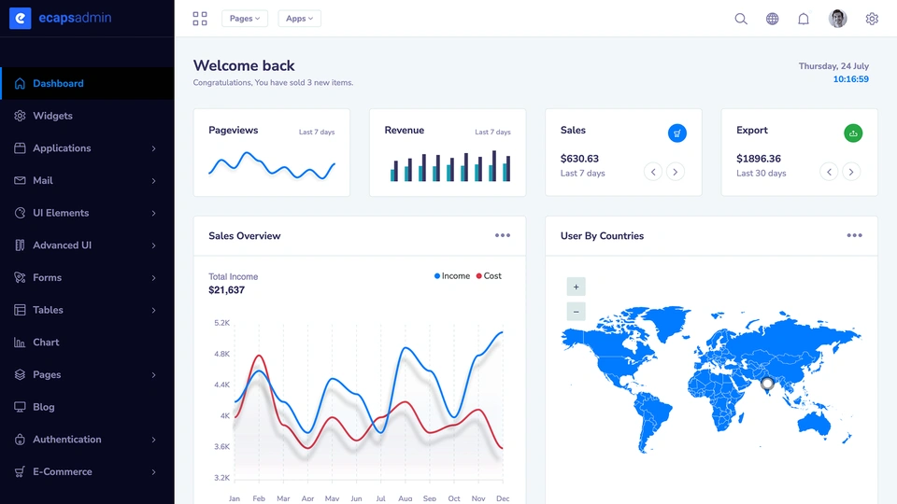Click the Tables icon in sidebar
The height and width of the screenshot is (504, 897).
20,310
